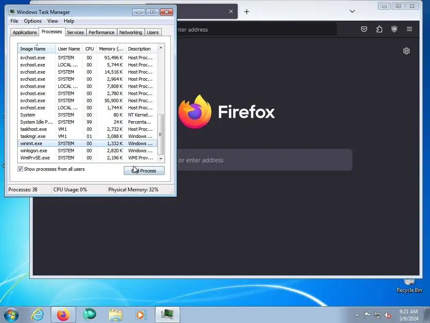The width and height of the screenshot is (430, 323).
Task: Expand the Firefox list all tabs chevron
Action: (352, 11)
